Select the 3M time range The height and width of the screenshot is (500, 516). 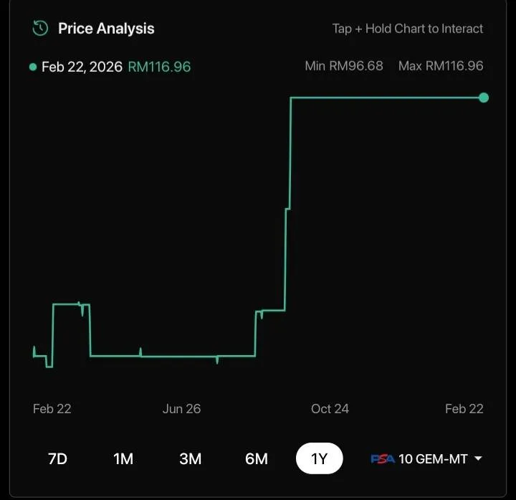click(190, 459)
